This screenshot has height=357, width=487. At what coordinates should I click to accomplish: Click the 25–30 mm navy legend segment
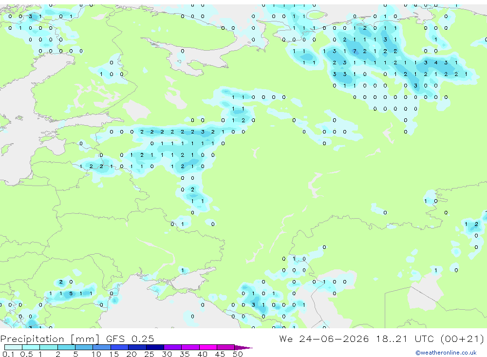tap(155, 347)
